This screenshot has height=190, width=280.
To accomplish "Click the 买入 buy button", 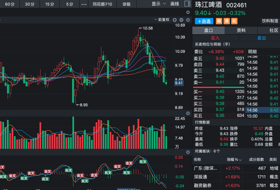I will (215, 38).
